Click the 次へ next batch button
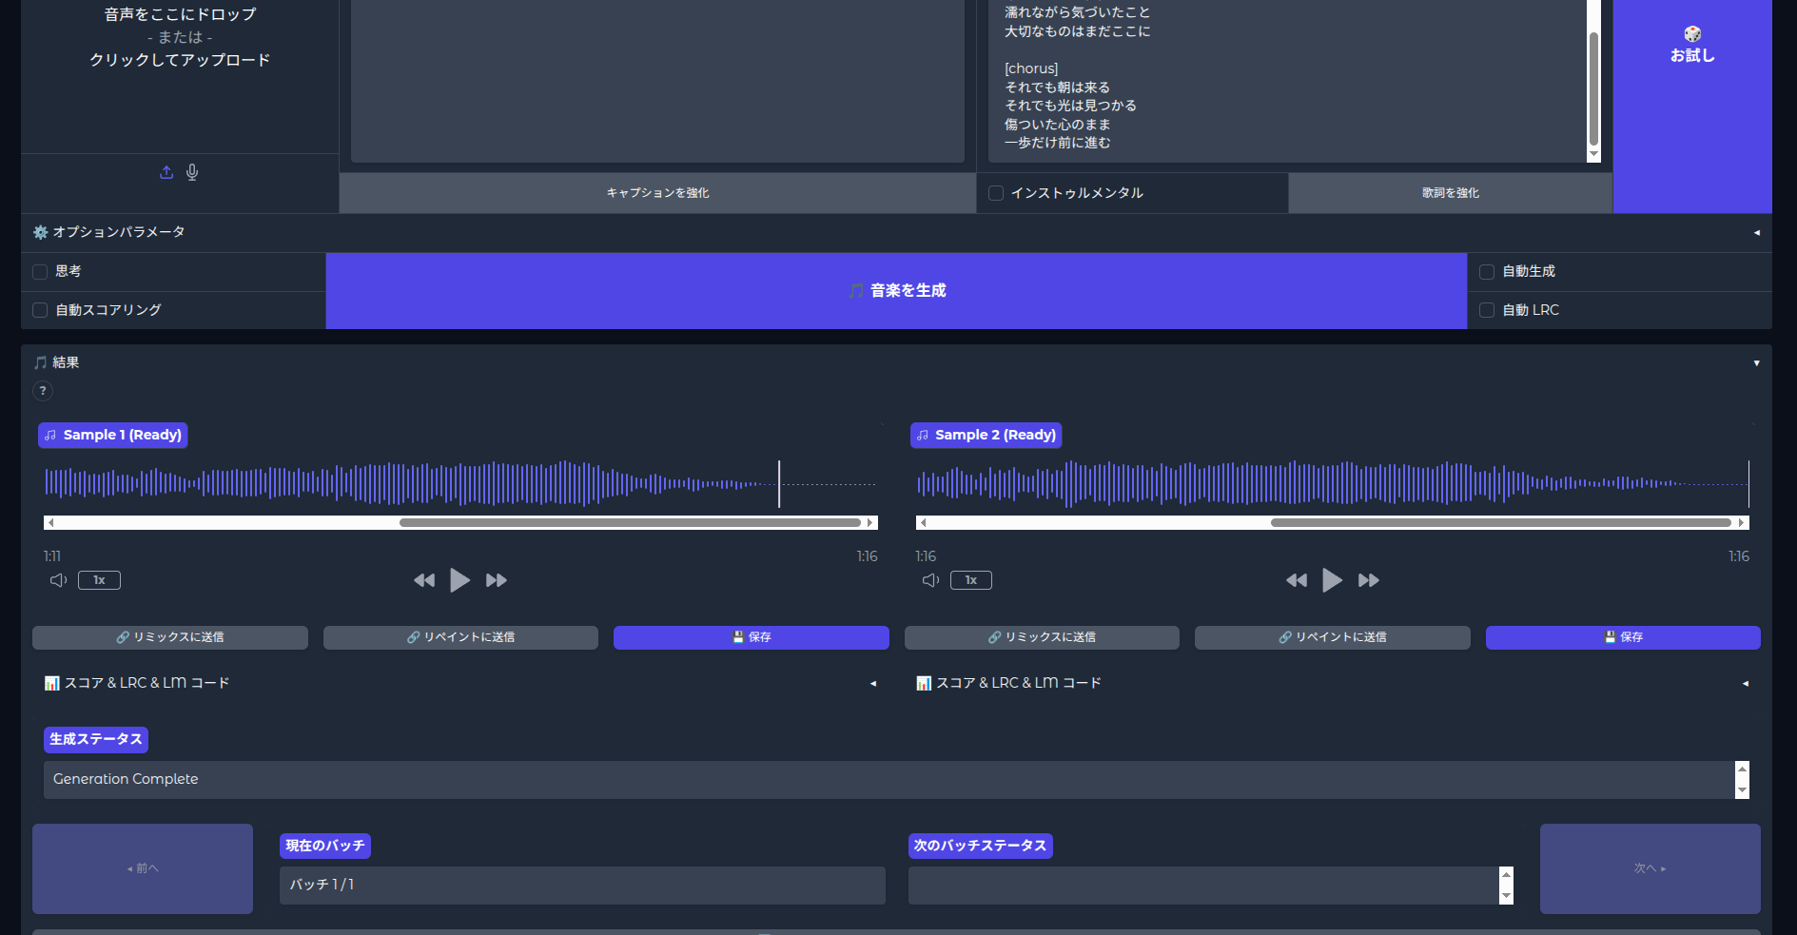 (1651, 868)
